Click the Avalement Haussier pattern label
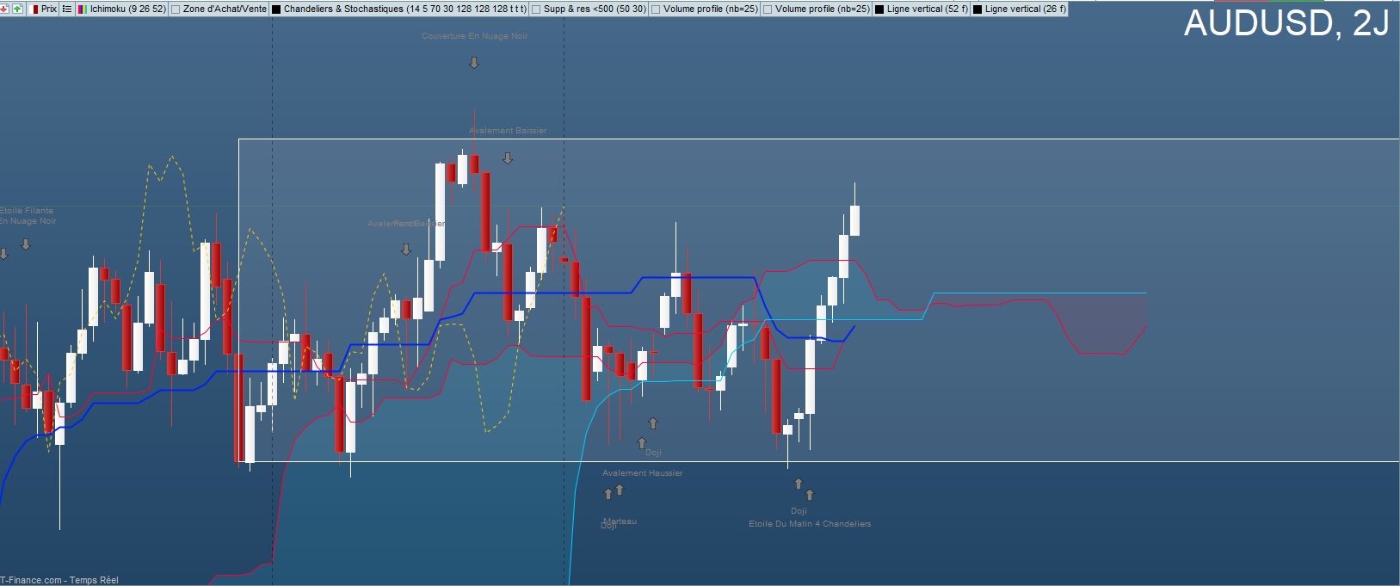The height and width of the screenshot is (586, 1400). (643, 473)
